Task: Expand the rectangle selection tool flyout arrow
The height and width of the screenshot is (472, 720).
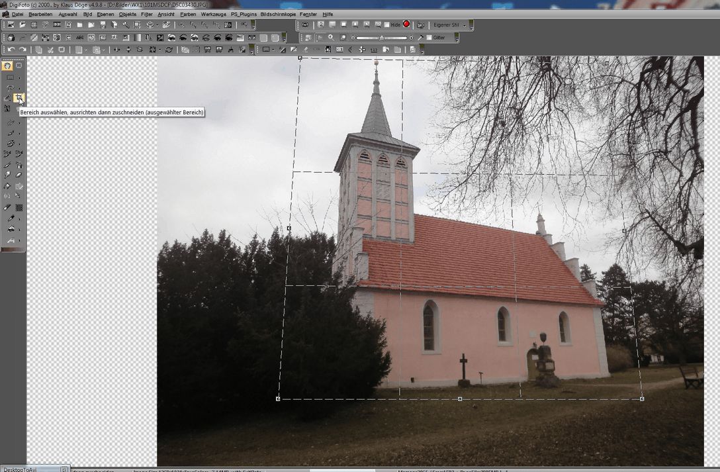Action: (19, 77)
